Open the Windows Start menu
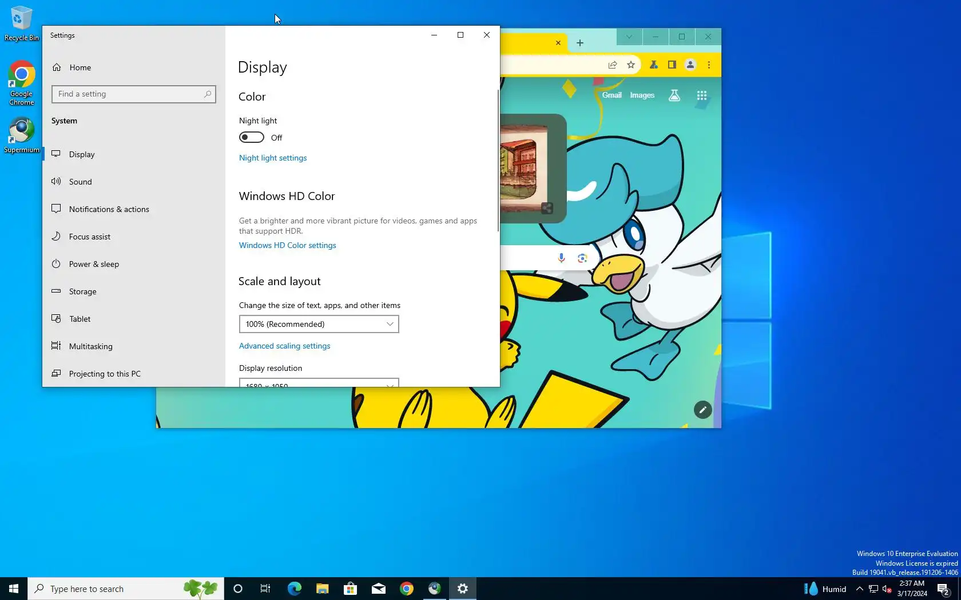The width and height of the screenshot is (961, 600). tap(14, 589)
